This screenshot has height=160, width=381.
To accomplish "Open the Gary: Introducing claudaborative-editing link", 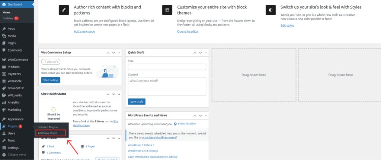I will pos(153,157).
